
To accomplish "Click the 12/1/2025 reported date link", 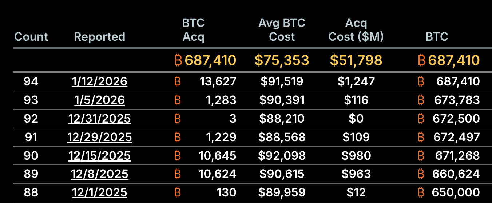I will tap(99, 192).
